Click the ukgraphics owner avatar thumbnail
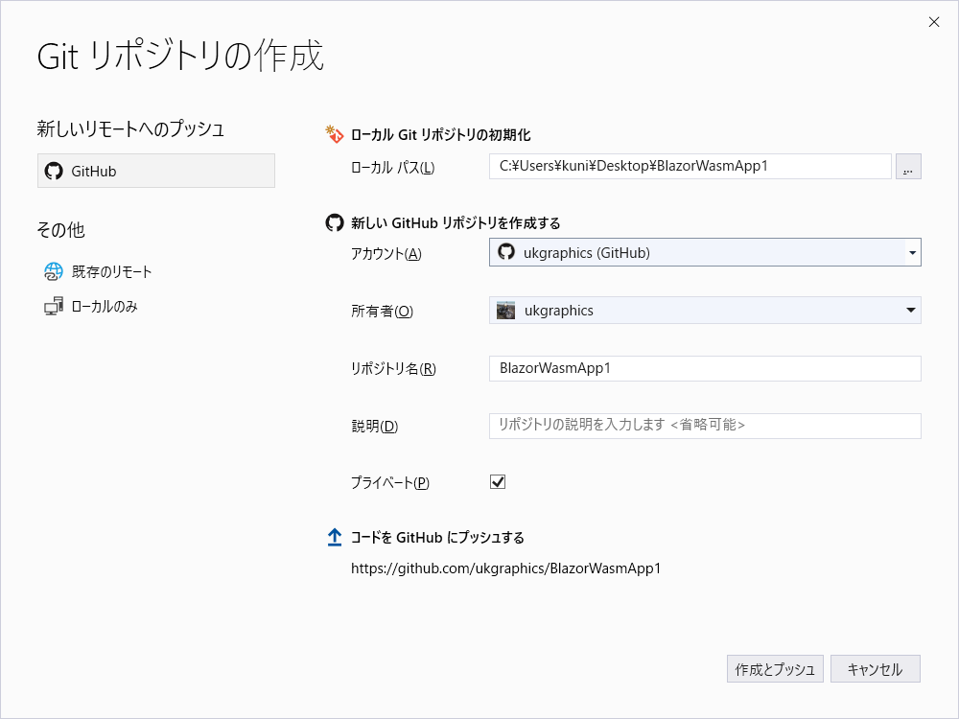 [x=505, y=310]
